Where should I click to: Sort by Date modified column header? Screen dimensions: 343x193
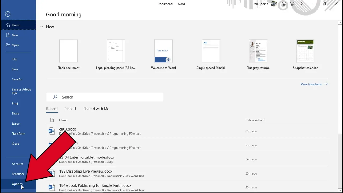click(x=255, y=120)
